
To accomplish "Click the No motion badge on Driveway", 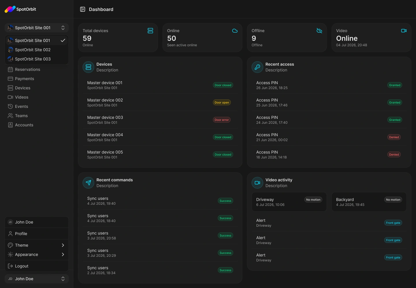I will (313, 200).
